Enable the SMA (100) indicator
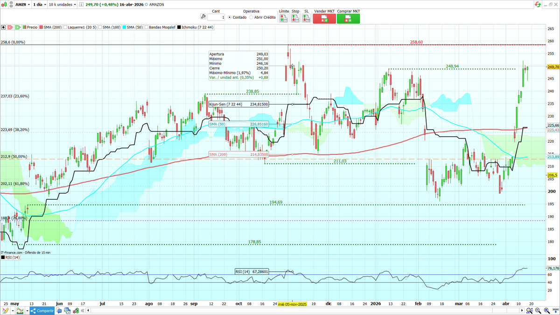560x315 pixels. point(109,28)
